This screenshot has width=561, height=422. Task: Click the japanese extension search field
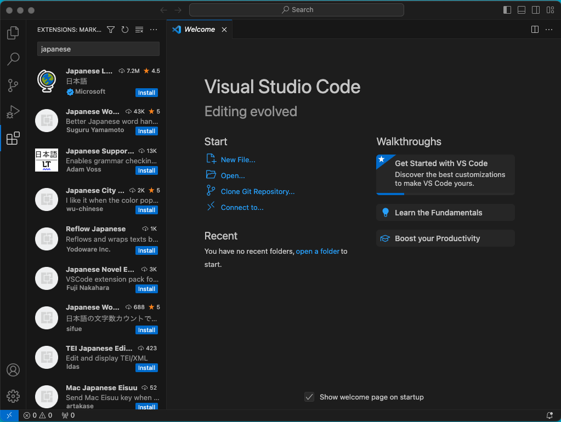coord(98,49)
